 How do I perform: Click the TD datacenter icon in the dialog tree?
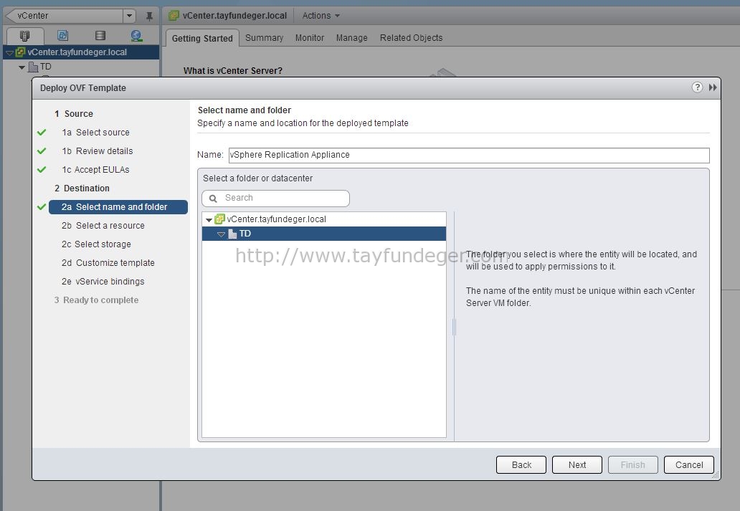pyautogui.click(x=232, y=234)
